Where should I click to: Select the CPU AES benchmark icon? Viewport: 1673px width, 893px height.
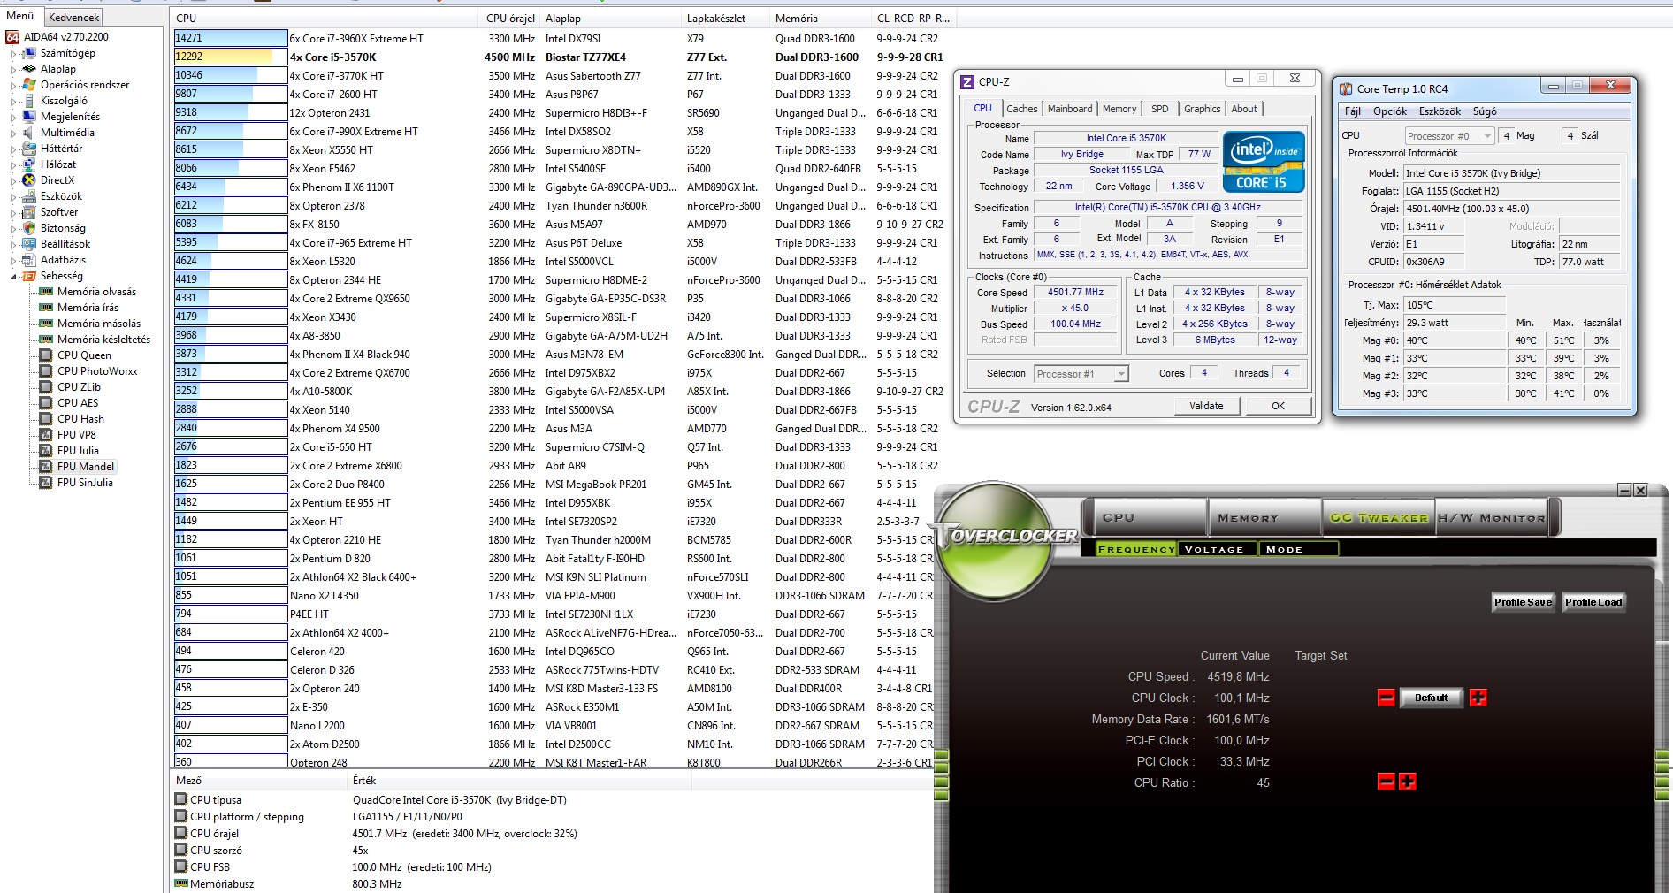[46, 403]
